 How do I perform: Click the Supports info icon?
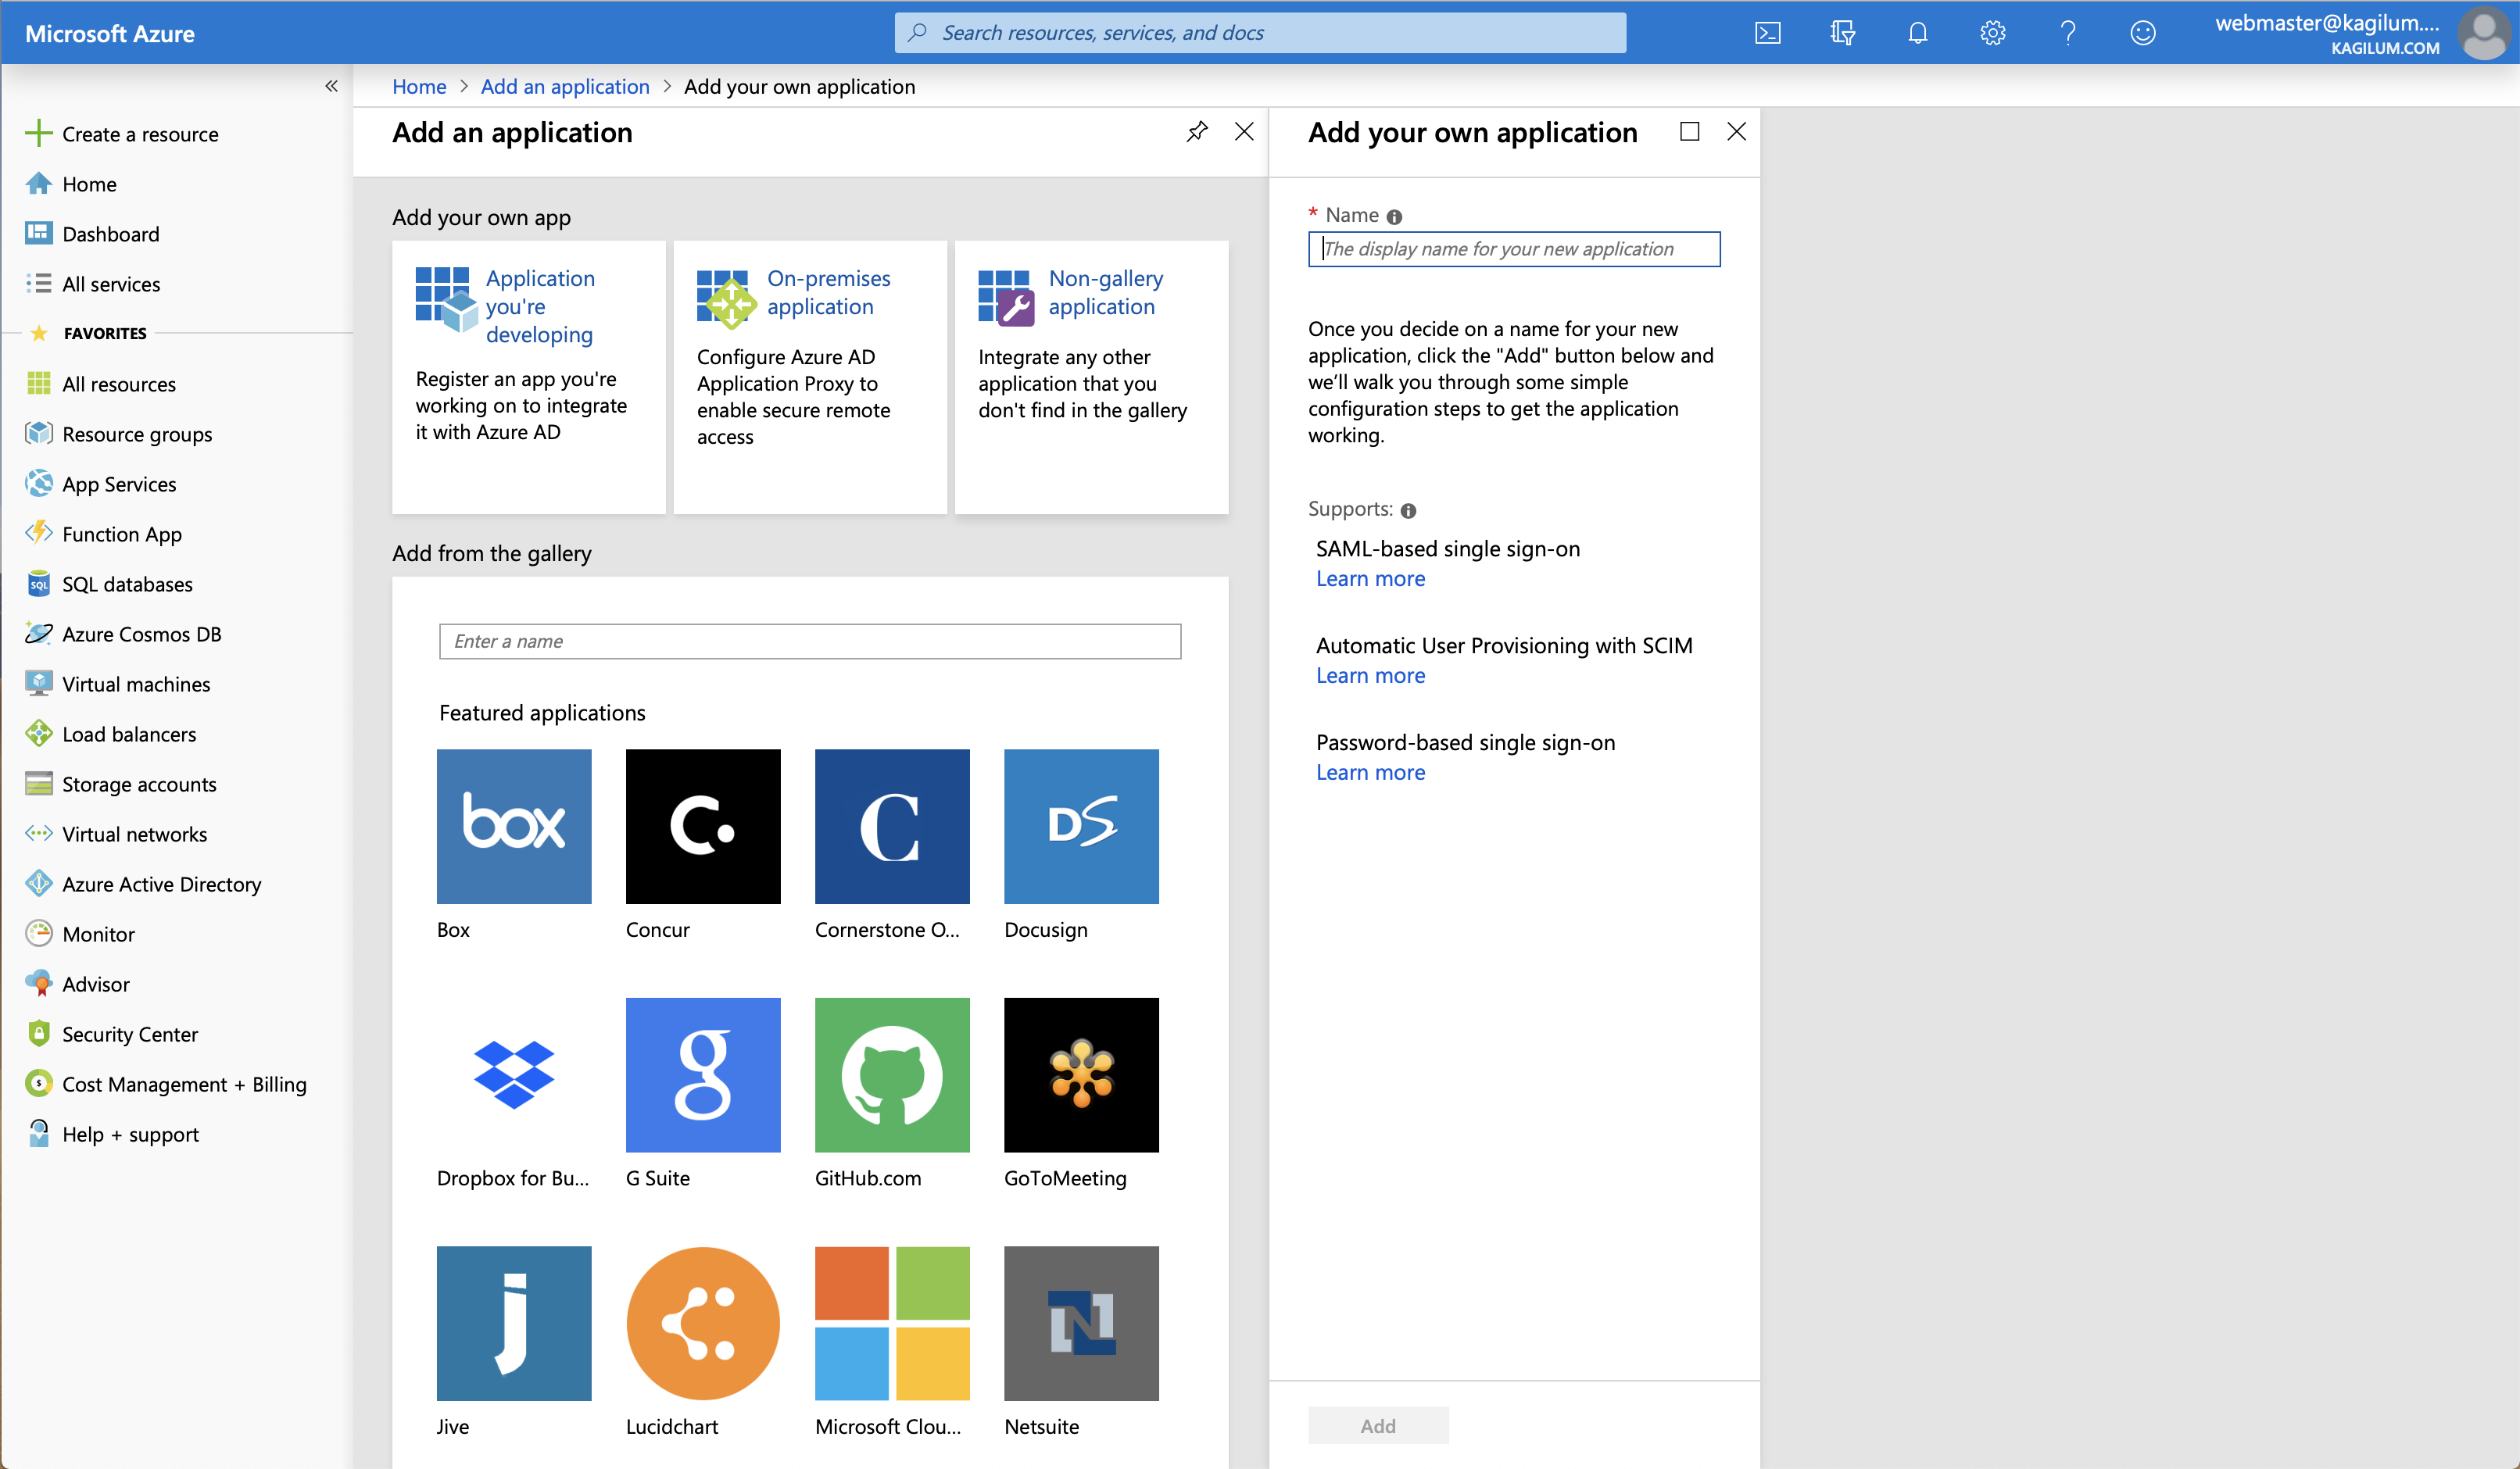[1408, 510]
